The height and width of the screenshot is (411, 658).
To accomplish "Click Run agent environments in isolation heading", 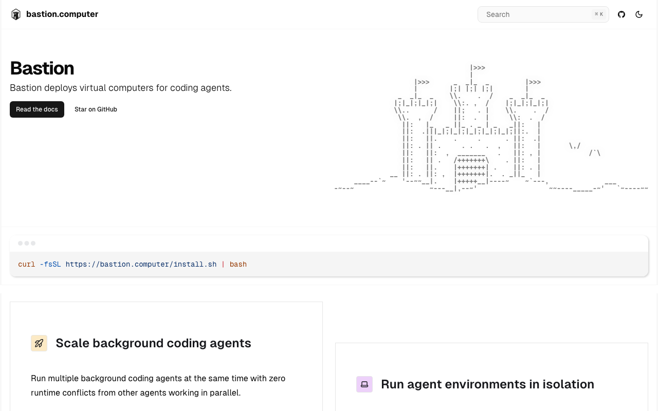I will [487, 384].
